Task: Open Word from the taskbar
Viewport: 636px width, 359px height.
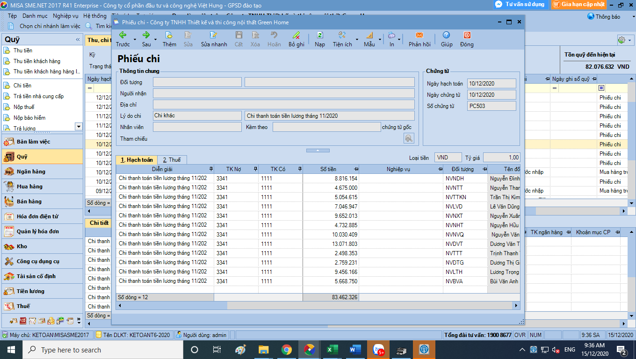Action: coord(355,350)
